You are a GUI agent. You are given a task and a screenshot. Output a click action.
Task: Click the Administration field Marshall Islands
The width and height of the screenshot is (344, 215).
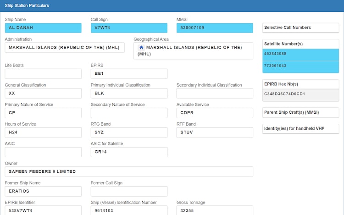[65, 48]
